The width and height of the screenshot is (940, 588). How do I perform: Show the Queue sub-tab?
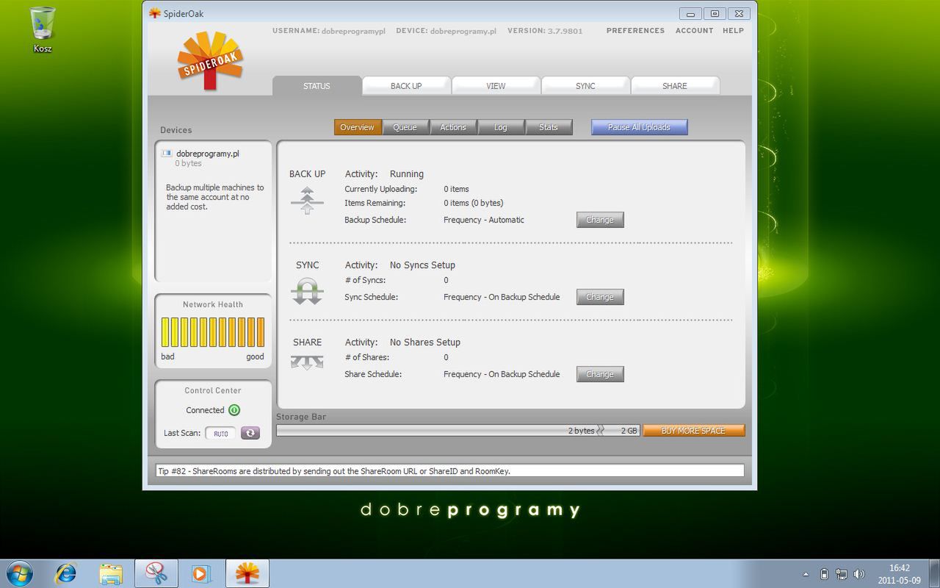point(405,127)
